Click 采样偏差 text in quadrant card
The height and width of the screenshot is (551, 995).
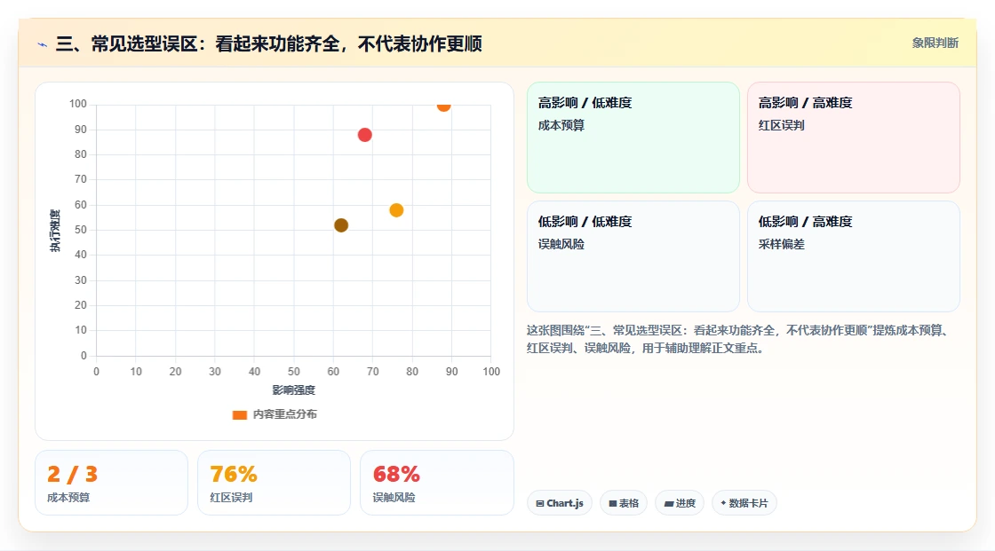[781, 244]
